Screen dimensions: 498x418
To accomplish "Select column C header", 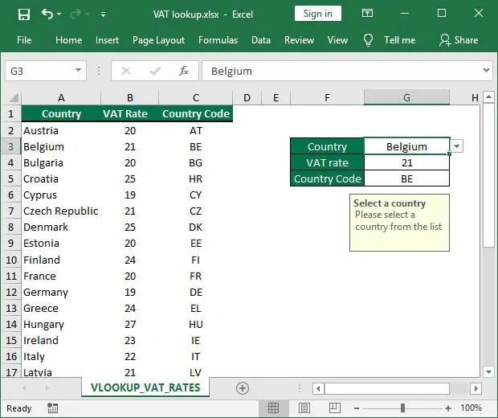I will point(196,97).
